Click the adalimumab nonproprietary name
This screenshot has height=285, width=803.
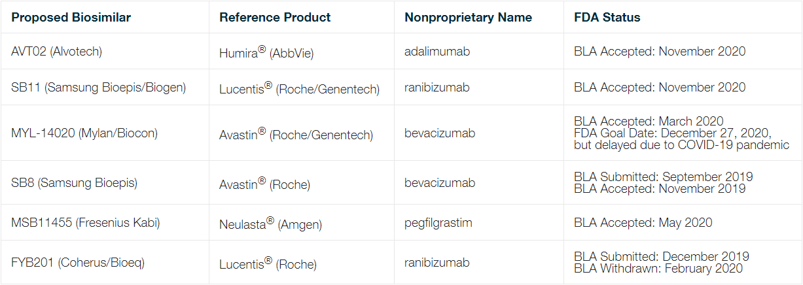click(x=436, y=52)
